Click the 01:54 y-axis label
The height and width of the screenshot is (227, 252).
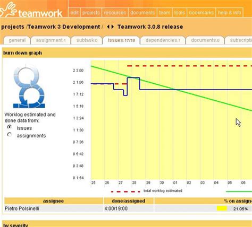coord(78,178)
